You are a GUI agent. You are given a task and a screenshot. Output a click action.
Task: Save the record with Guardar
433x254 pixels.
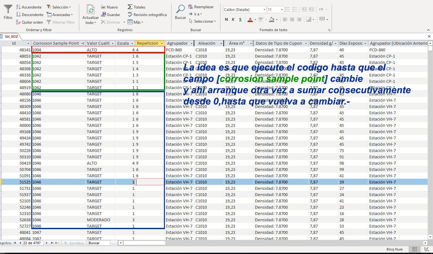(104, 14)
